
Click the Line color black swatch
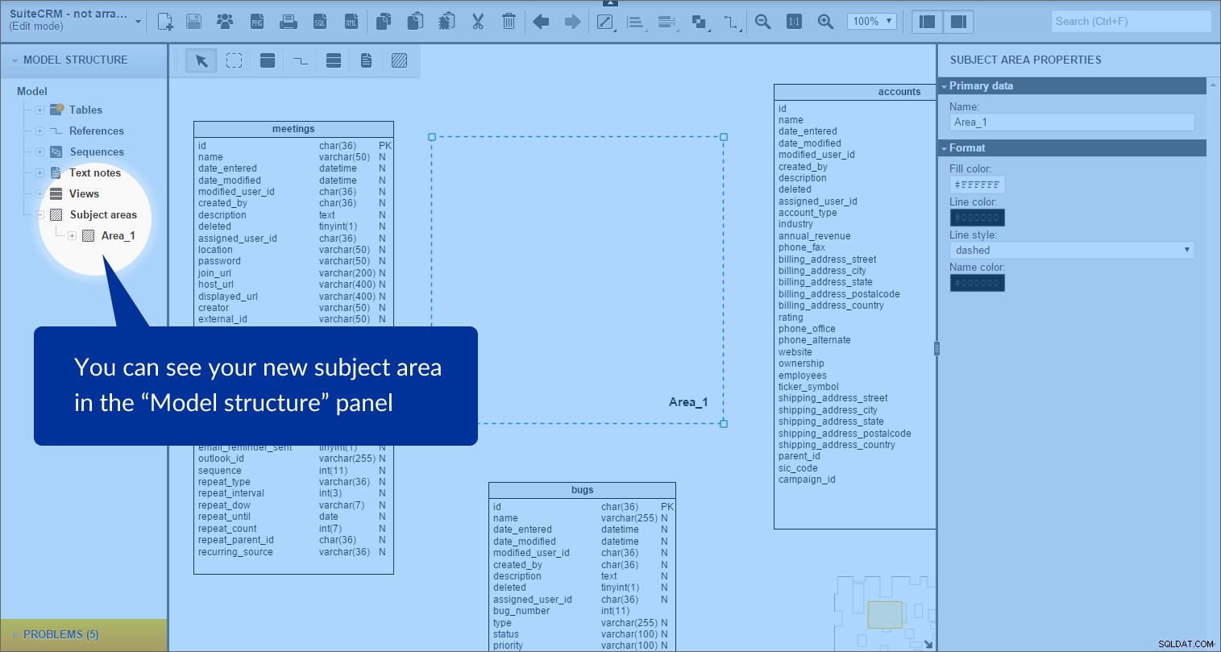pyautogui.click(x=977, y=218)
